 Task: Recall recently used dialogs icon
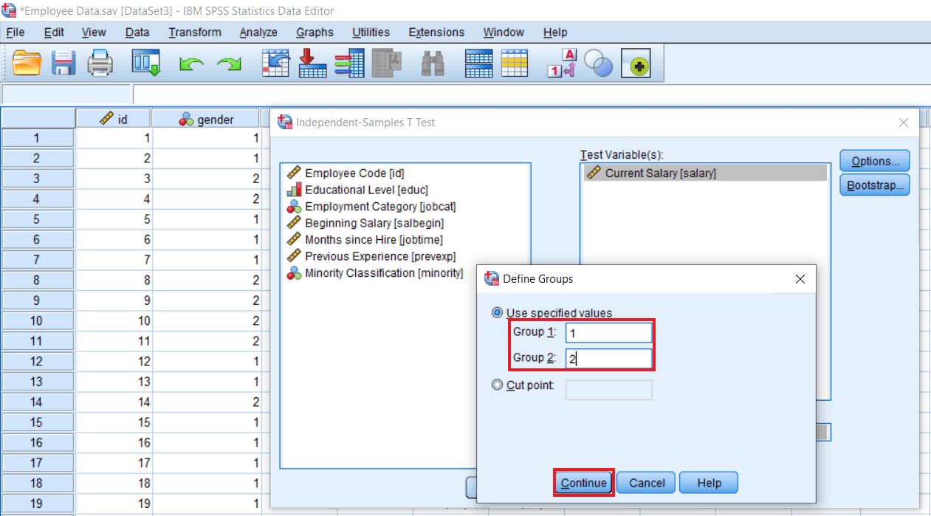146,64
